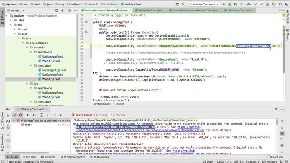Select android/simulator/WebAppTest.java tab
The width and height of the screenshot is (290, 163).
click(x=106, y=10)
